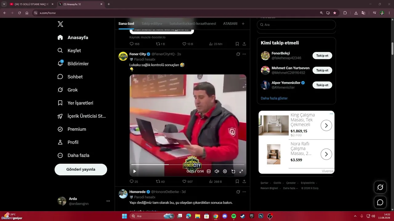The height and width of the screenshot is (221, 394).
Task: Reload the page in Chrome
Action: 19,13
